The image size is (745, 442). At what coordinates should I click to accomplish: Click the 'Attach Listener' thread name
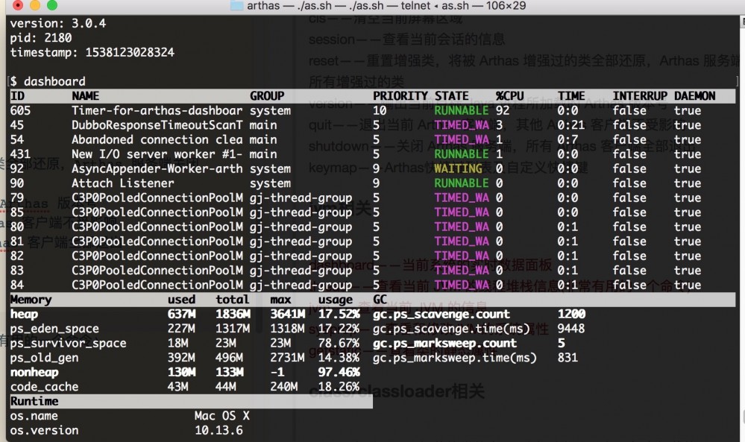click(x=123, y=183)
